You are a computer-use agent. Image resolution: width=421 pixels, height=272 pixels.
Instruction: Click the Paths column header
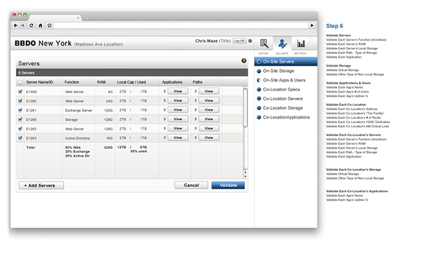coord(198,82)
